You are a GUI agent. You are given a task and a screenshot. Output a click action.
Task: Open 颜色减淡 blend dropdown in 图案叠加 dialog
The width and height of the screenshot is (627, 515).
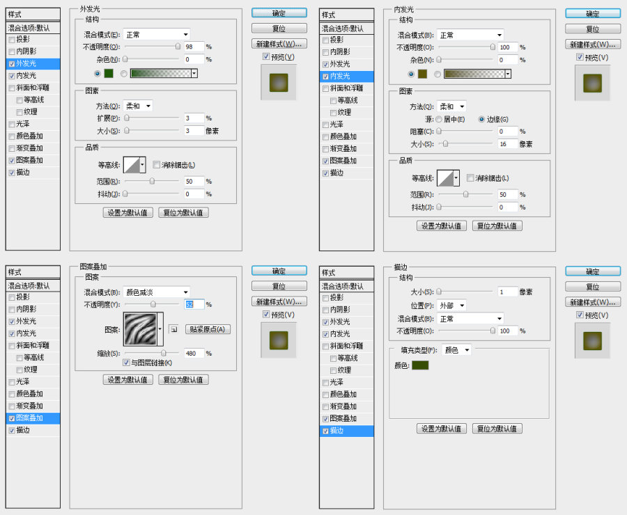[156, 292]
